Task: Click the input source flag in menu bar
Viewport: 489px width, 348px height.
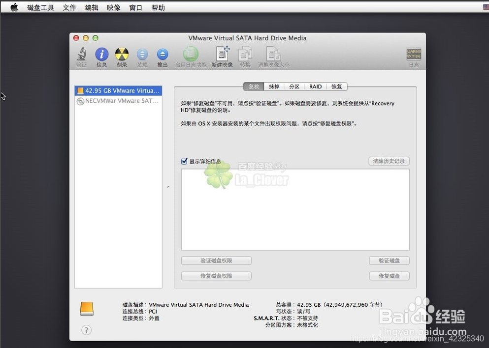Action: pos(486,7)
